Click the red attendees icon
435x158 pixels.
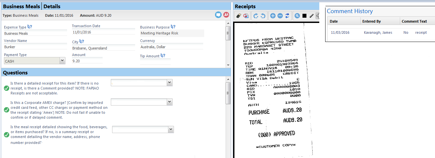pos(226,15)
